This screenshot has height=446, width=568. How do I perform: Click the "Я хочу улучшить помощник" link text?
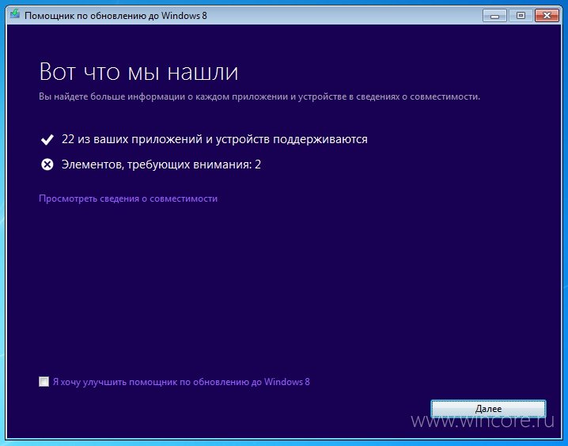[x=181, y=382]
